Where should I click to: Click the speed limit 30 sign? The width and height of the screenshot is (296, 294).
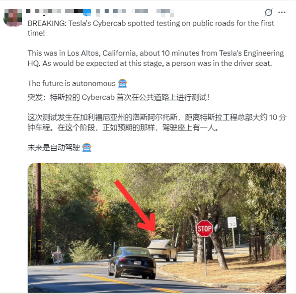click(x=232, y=223)
